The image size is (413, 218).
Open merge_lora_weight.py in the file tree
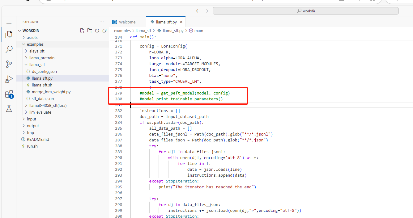51,92
